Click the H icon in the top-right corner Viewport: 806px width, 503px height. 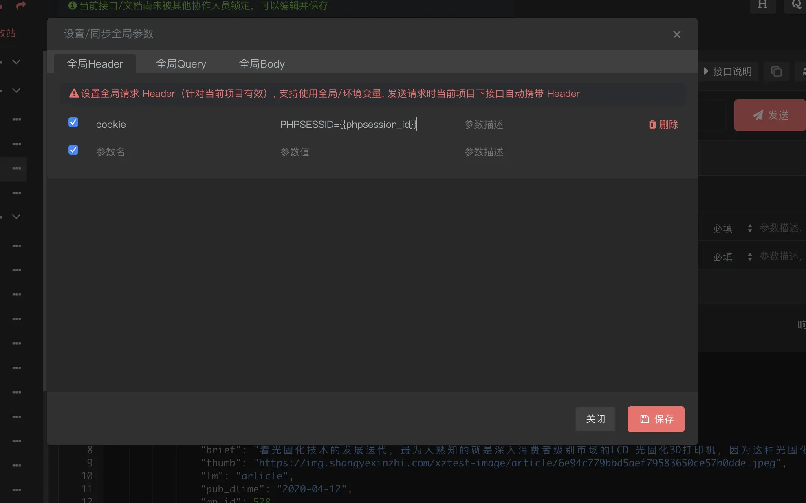coord(762,5)
